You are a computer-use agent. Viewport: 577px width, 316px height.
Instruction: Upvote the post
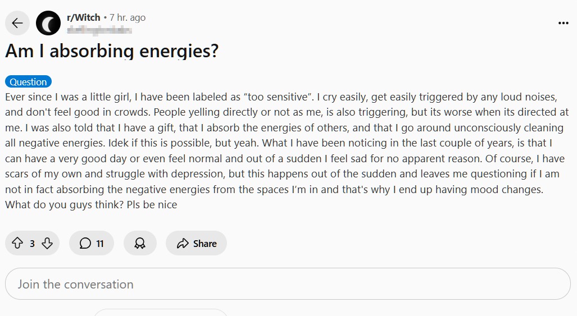(17, 243)
